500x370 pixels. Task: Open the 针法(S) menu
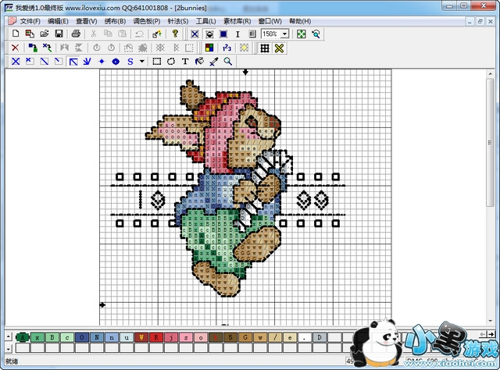tap(178, 21)
